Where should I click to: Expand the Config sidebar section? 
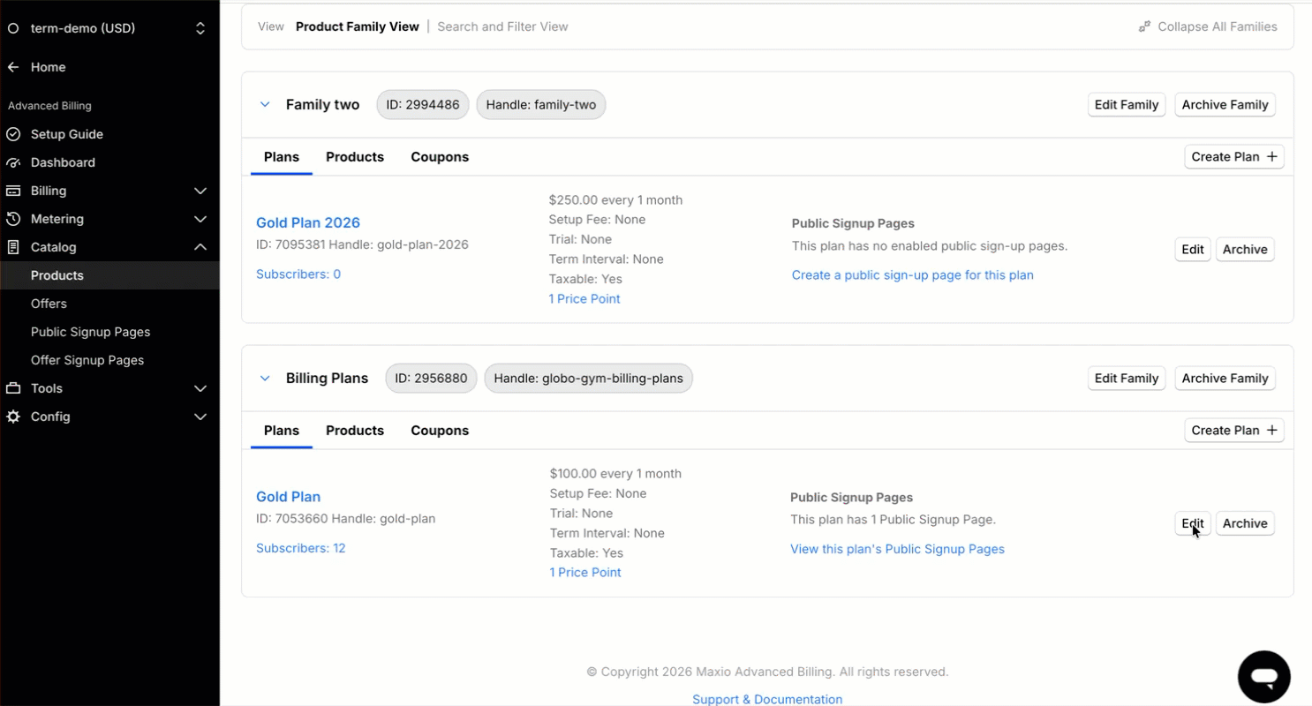point(200,417)
